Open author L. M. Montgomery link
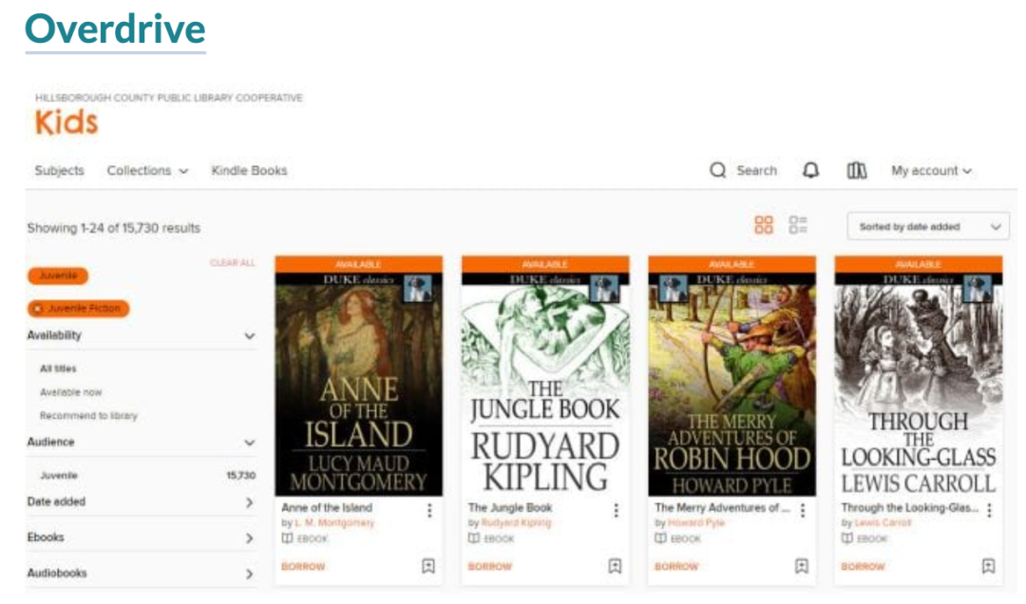The image size is (1026, 604). (334, 523)
